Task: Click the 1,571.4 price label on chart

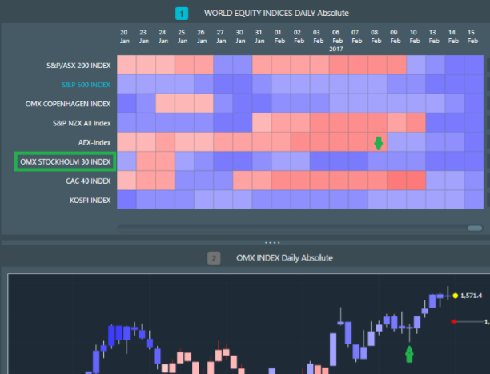Action: point(472,296)
